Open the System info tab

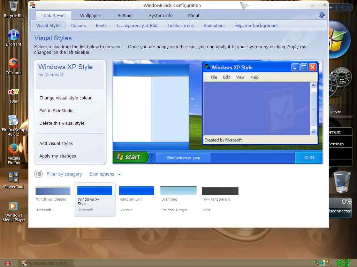161,15
